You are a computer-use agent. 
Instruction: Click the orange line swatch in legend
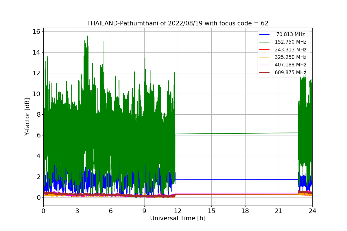point(265,57)
